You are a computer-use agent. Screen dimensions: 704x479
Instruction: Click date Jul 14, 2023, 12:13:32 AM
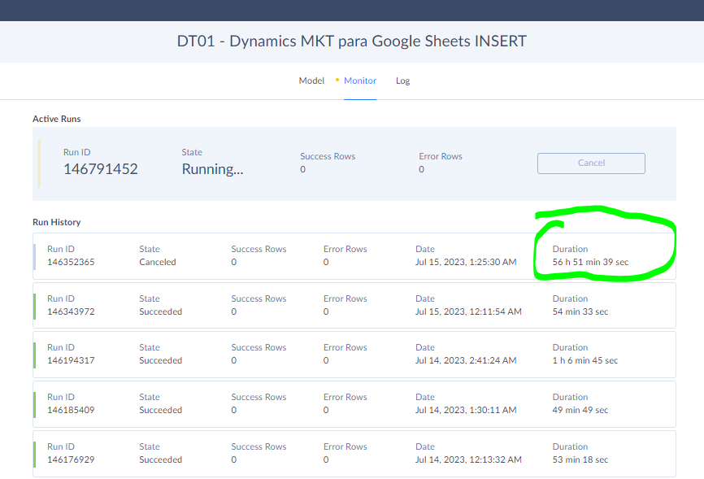468,459
